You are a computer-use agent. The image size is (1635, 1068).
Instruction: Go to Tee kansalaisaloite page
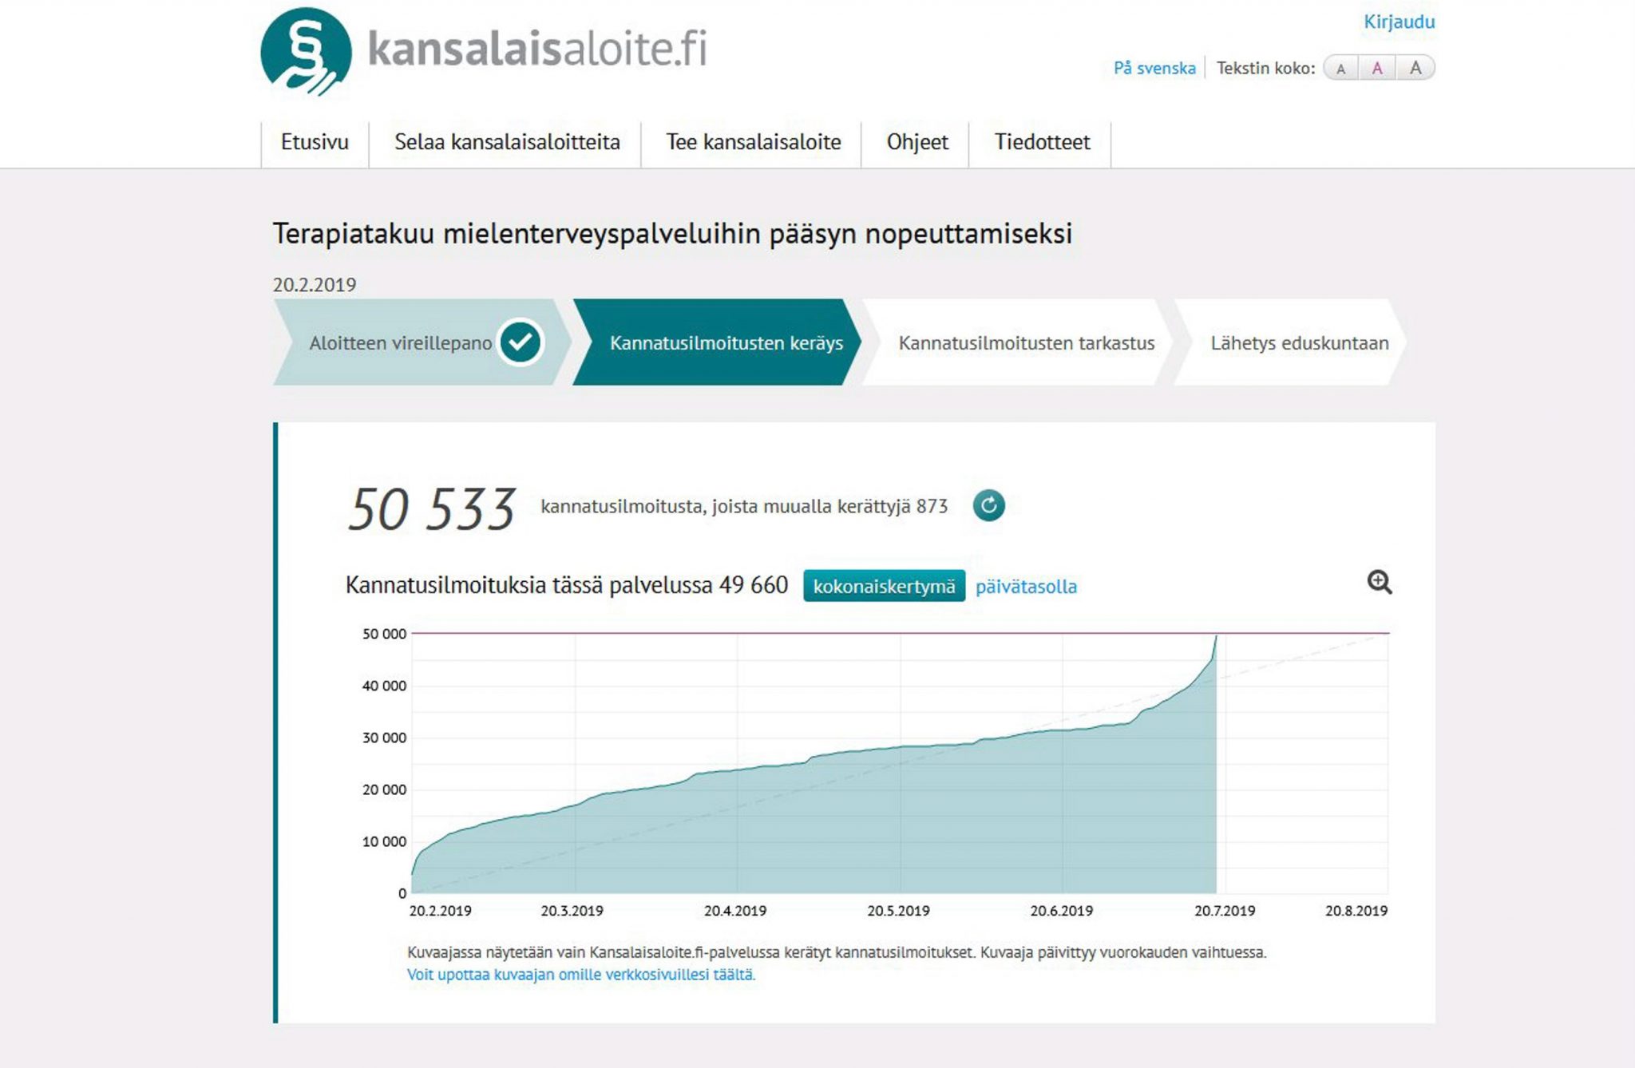753,142
